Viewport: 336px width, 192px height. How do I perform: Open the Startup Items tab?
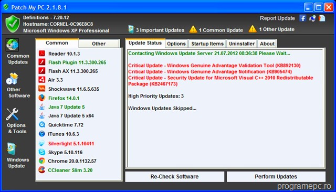coord(207,44)
